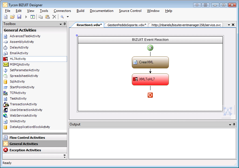Click the Paste clipboard toolbar icon
Screen dimensions: 239x168
(x=48, y=17)
